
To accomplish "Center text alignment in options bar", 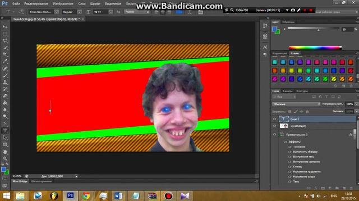I will point(163,12).
